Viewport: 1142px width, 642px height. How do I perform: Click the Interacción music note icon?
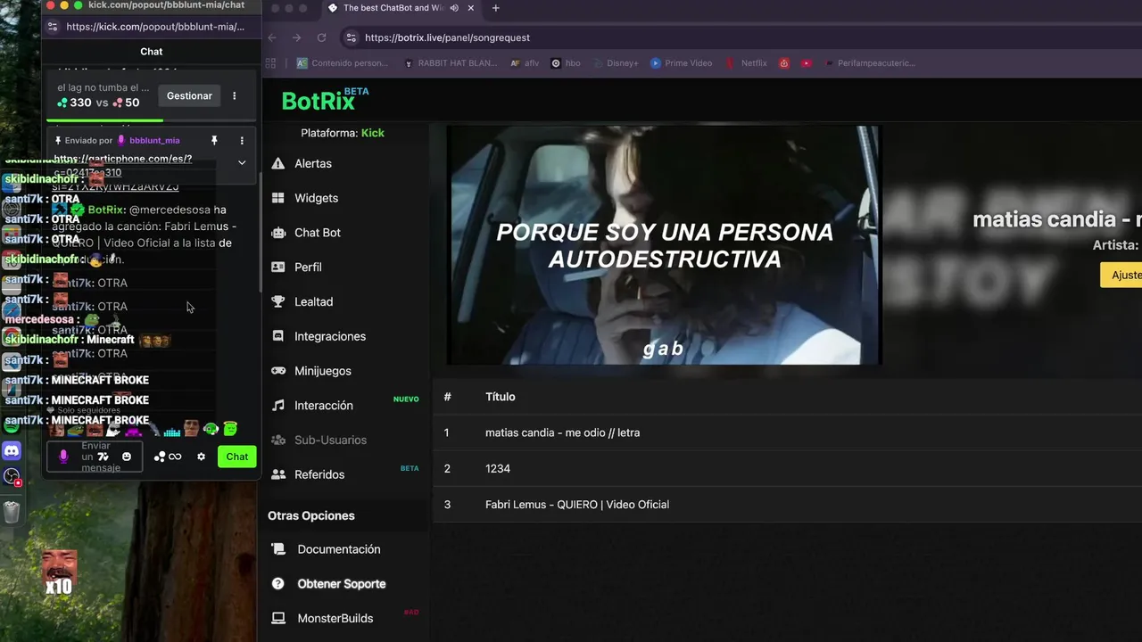(278, 406)
